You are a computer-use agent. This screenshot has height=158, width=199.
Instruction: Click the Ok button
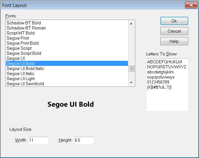click(x=174, y=21)
